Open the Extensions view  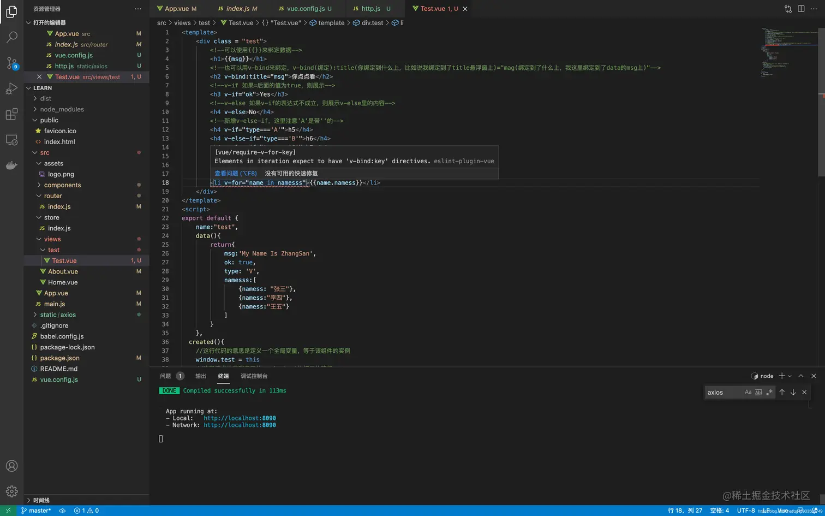point(11,114)
